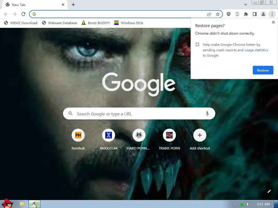This screenshot has width=278, height=208.
Task: Select the New Tab tab
Action: tap(34, 5)
